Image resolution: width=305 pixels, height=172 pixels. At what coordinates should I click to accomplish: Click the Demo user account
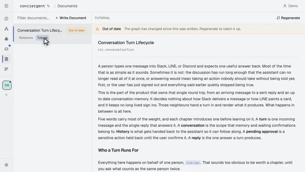(290, 6)
